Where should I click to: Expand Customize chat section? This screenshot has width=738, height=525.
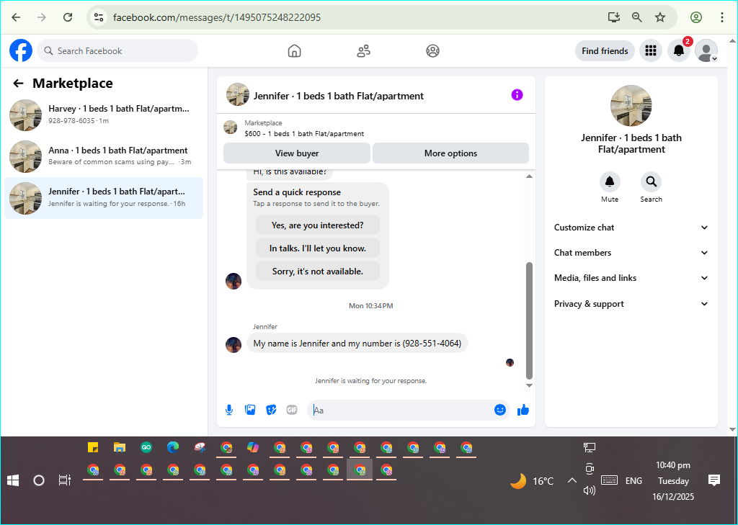(x=631, y=228)
